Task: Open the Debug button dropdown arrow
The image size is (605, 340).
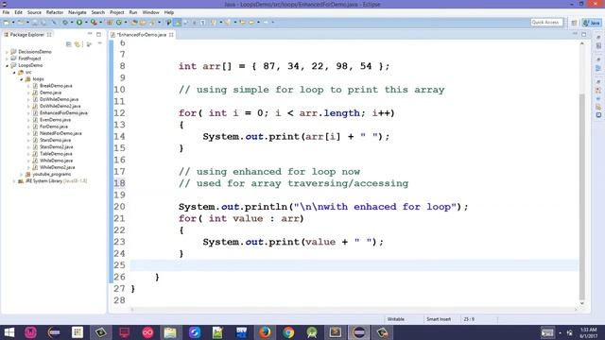Action: [72, 23]
